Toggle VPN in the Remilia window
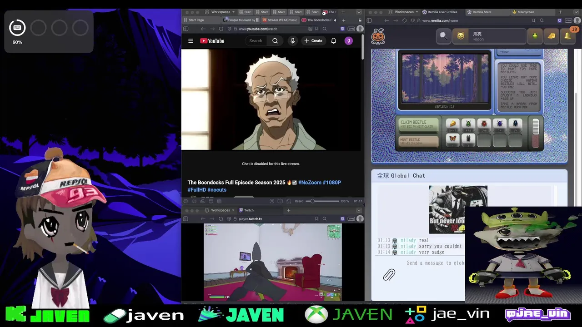The width and height of the screenshot is (582, 327). pyautogui.click(x=568, y=20)
